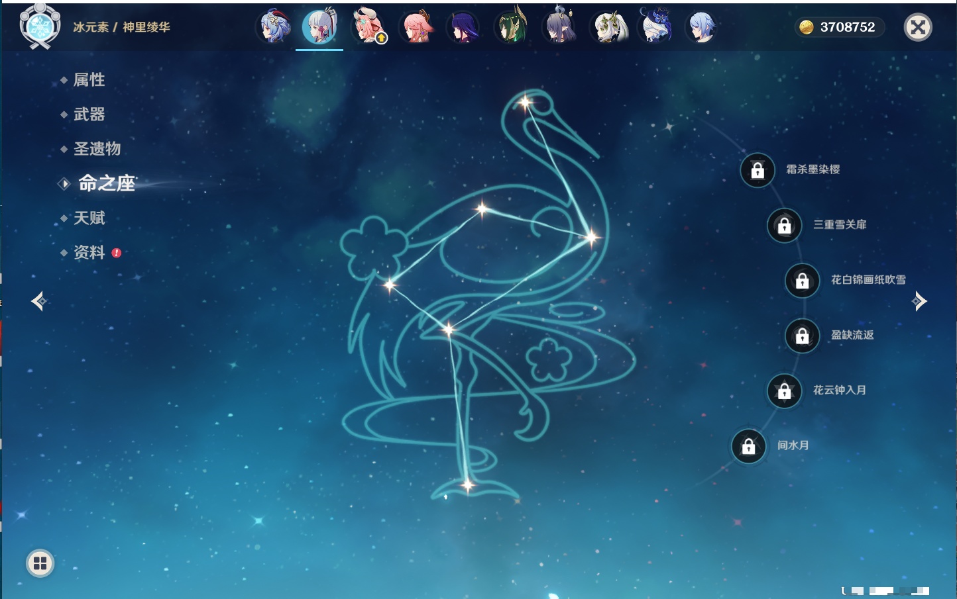Click the red exclamation badge next to 资料
The height and width of the screenshot is (599, 957).
click(x=117, y=253)
